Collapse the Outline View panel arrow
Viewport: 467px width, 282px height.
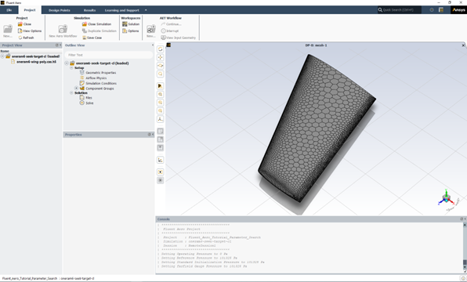pyautogui.click(x=153, y=45)
